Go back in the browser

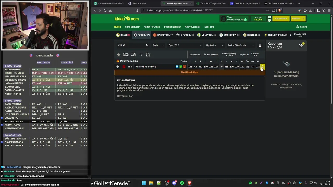pyautogui.click(x=95, y=10)
